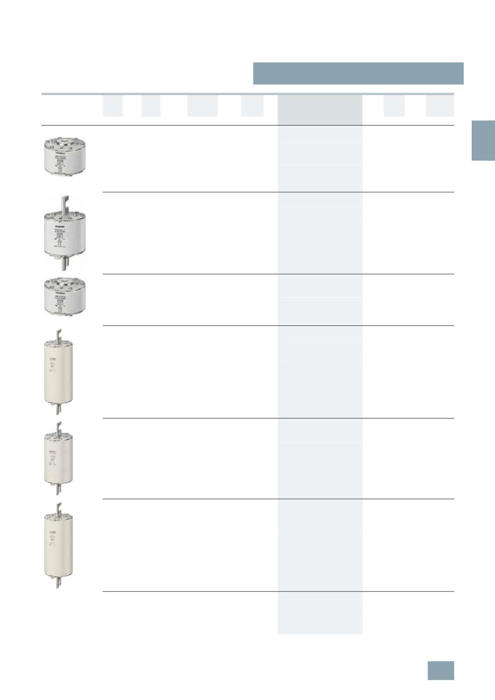Screen dimensions: 495x700
Task: Click the blue-gray page number box
Action: coord(440,670)
